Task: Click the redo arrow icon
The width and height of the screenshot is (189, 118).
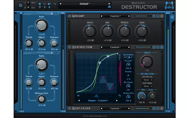Action: tap(54, 4)
